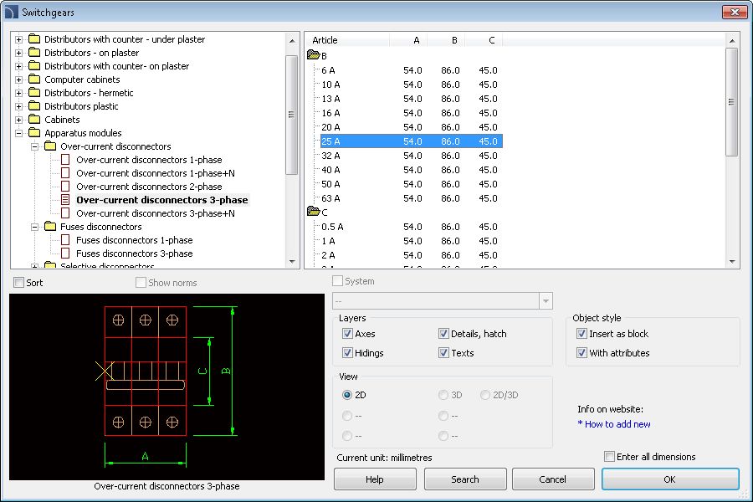Click the article list vertical scrollbar thumb

click(732, 102)
